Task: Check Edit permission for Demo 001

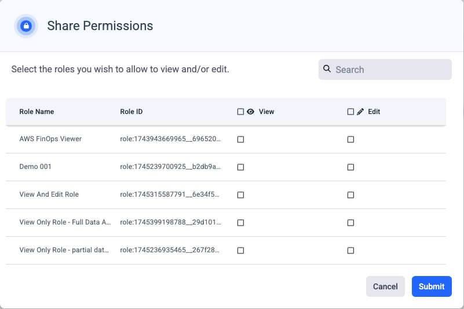Action: (x=350, y=167)
